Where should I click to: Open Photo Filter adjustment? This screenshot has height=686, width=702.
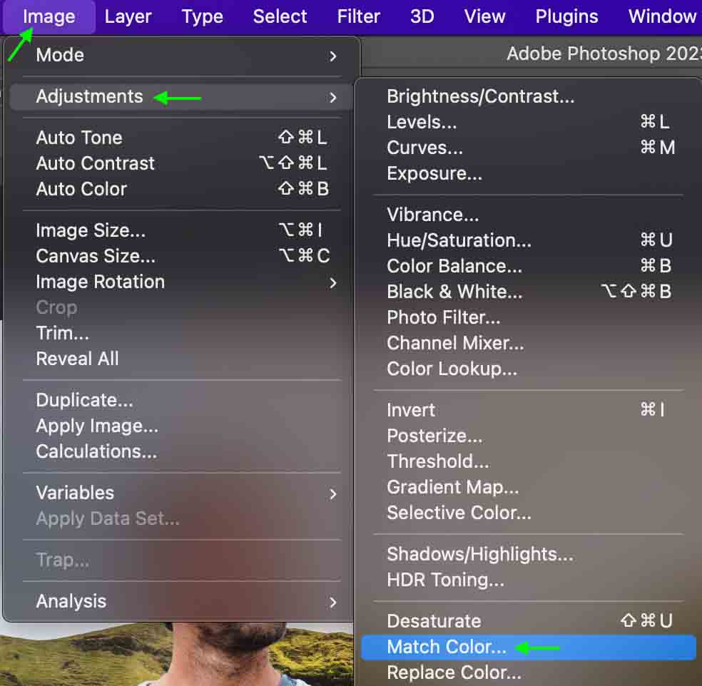529,318
